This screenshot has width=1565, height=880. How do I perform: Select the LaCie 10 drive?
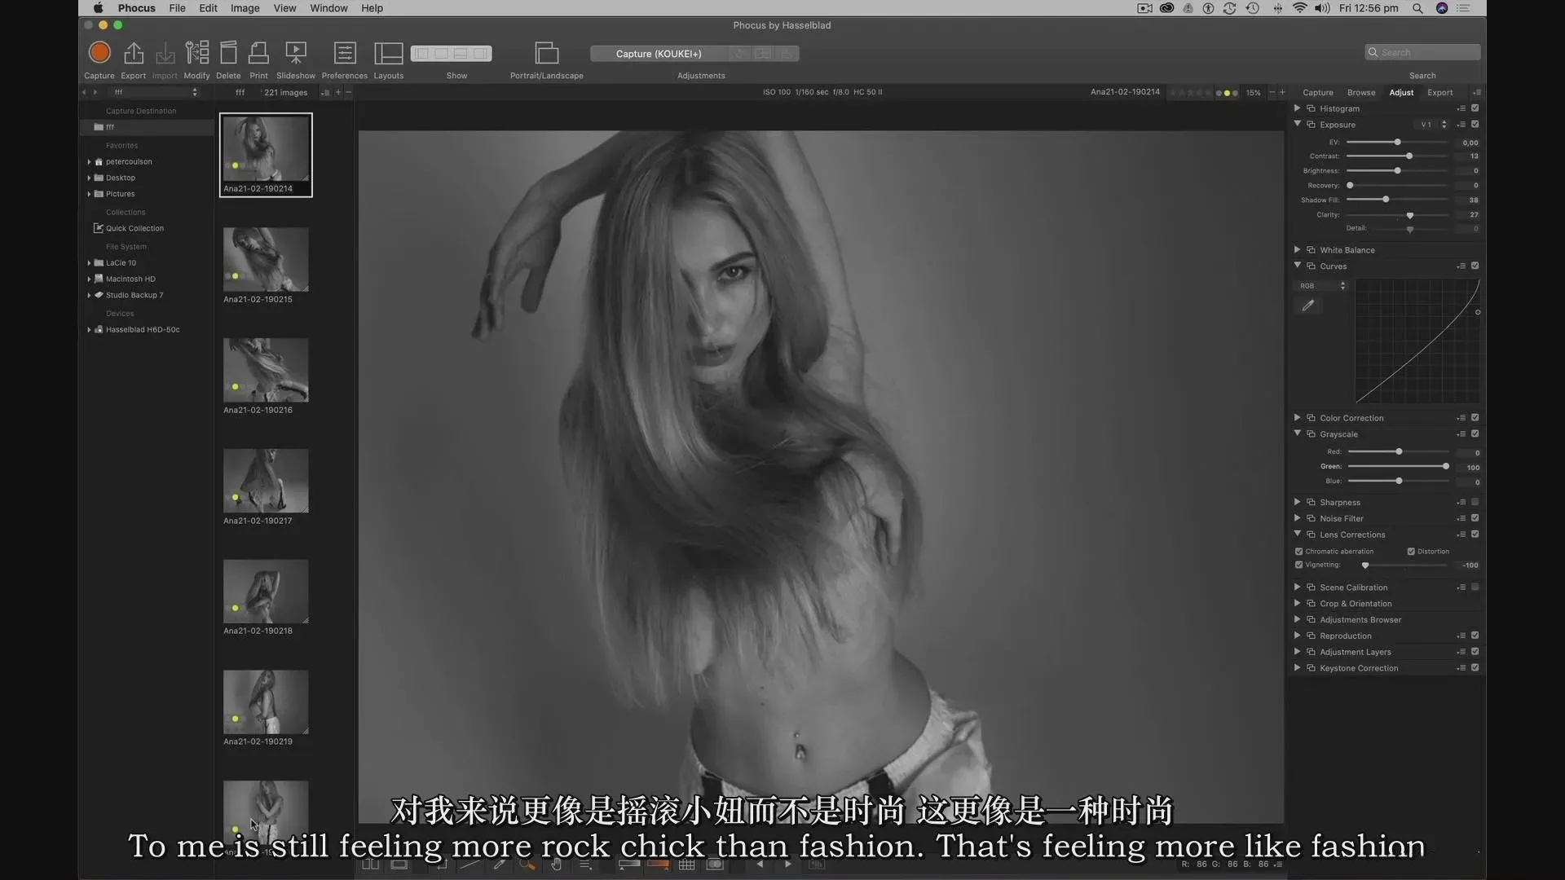(x=121, y=263)
